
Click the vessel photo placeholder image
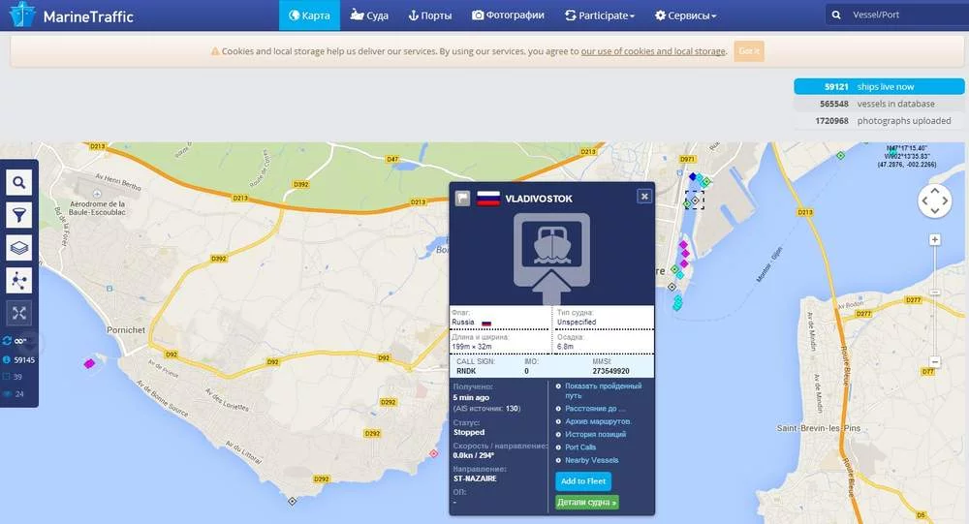coord(552,259)
